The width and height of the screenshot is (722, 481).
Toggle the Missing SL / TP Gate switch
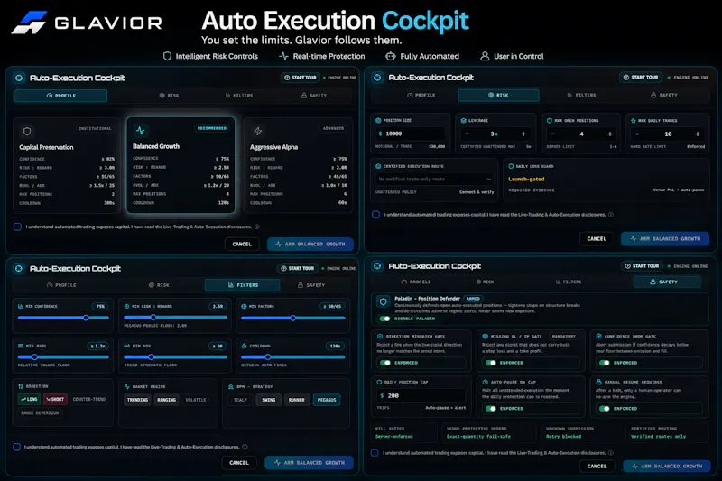click(x=491, y=363)
